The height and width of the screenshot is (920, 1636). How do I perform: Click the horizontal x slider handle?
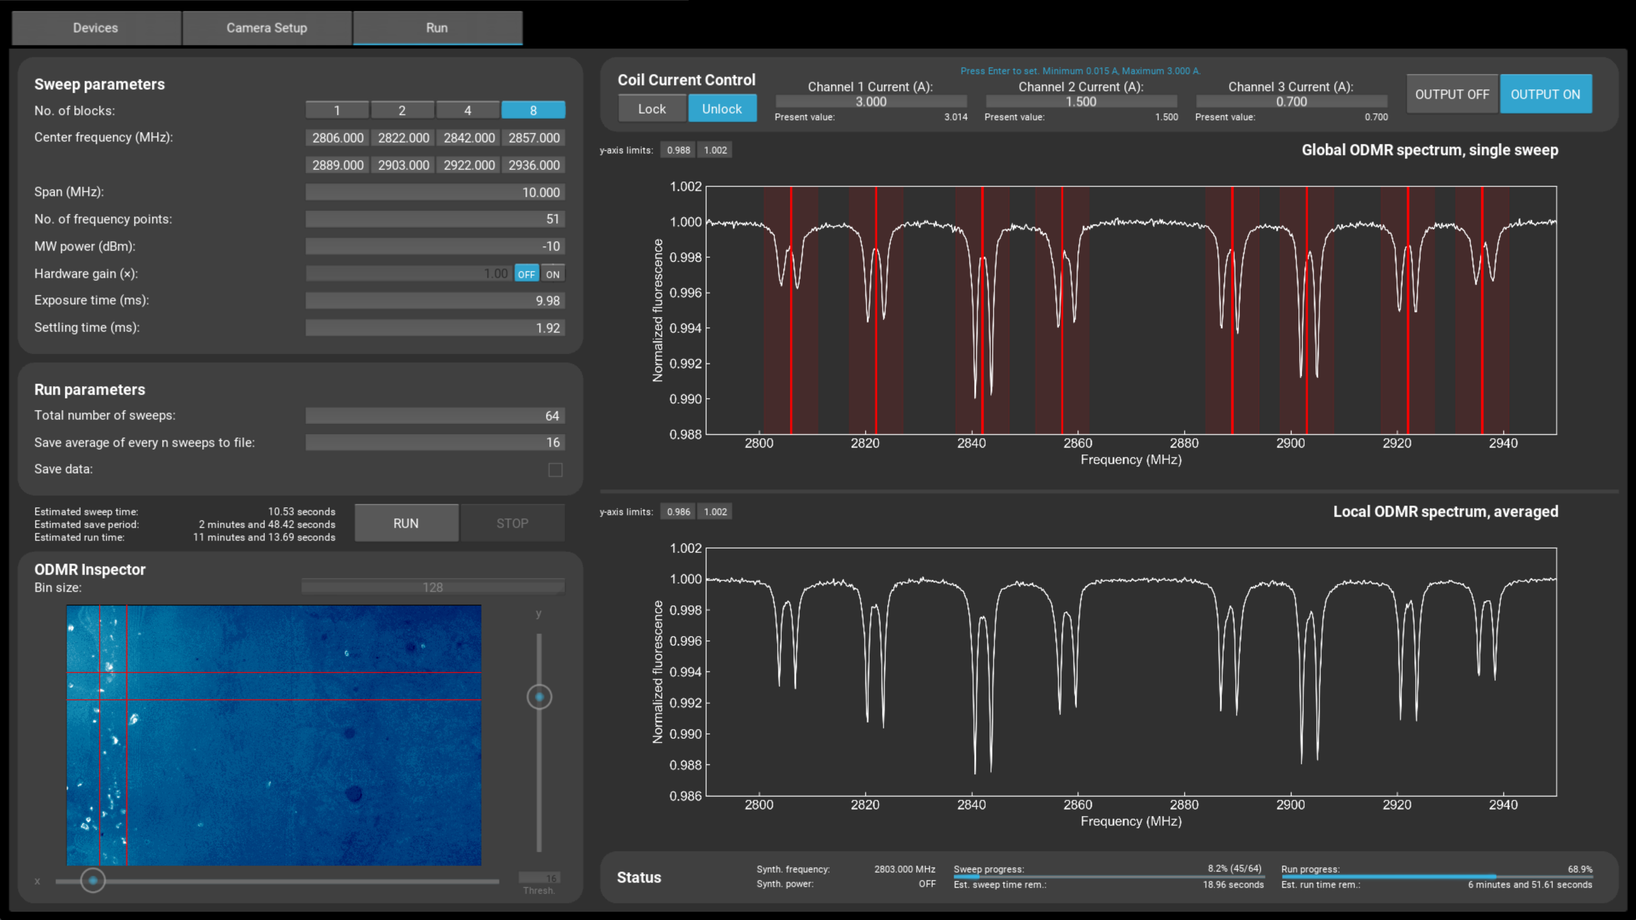coord(93,881)
